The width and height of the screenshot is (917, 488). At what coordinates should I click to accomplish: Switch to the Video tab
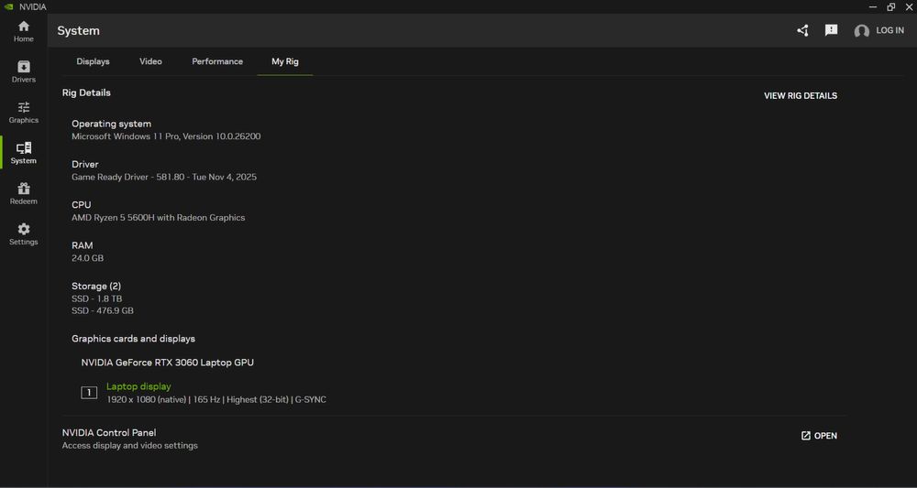coord(151,61)
